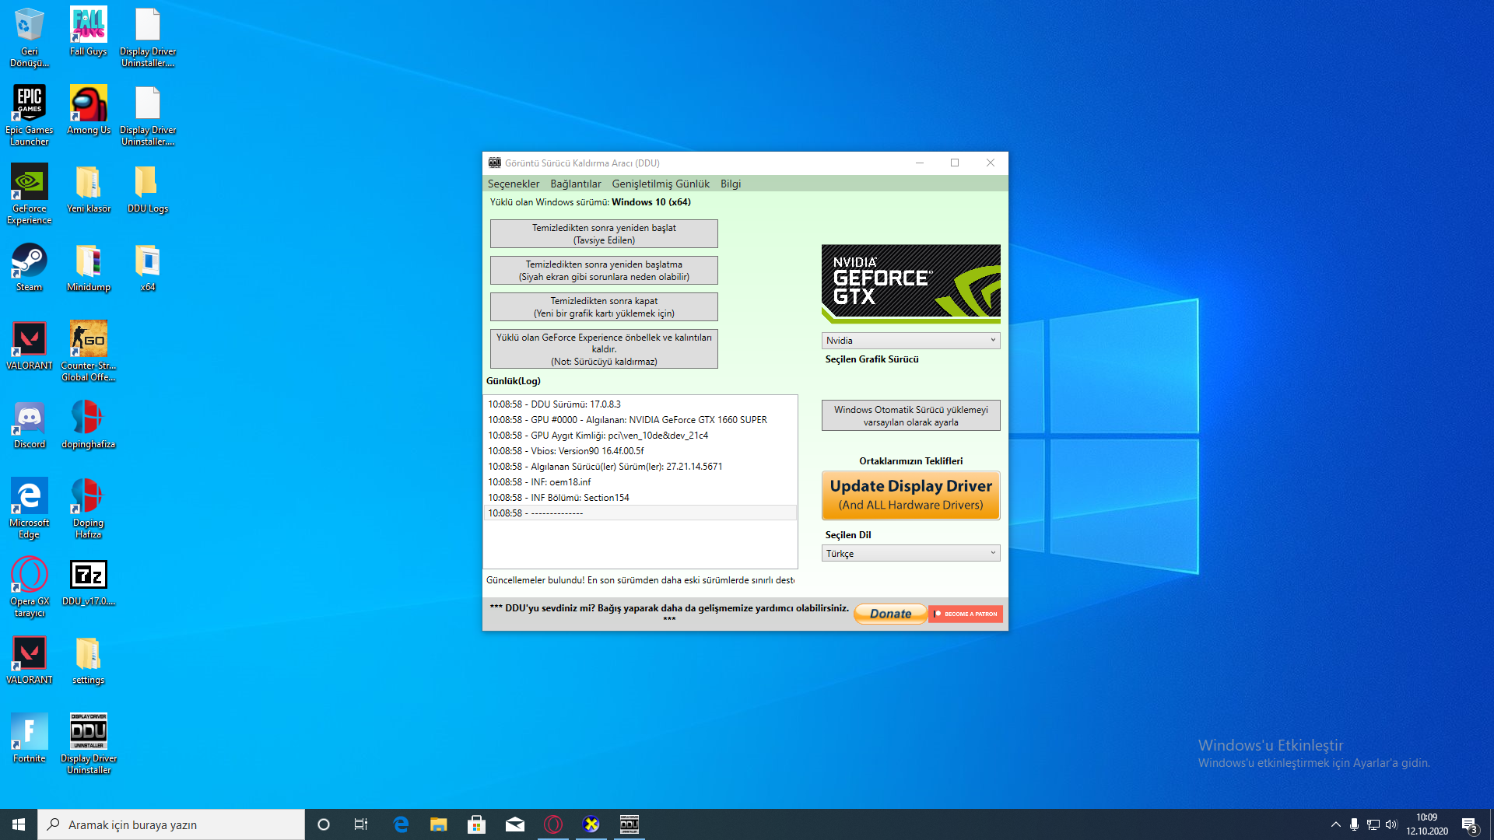Open the notification action center
The image size is (1494, 840).
point(1469,824)
